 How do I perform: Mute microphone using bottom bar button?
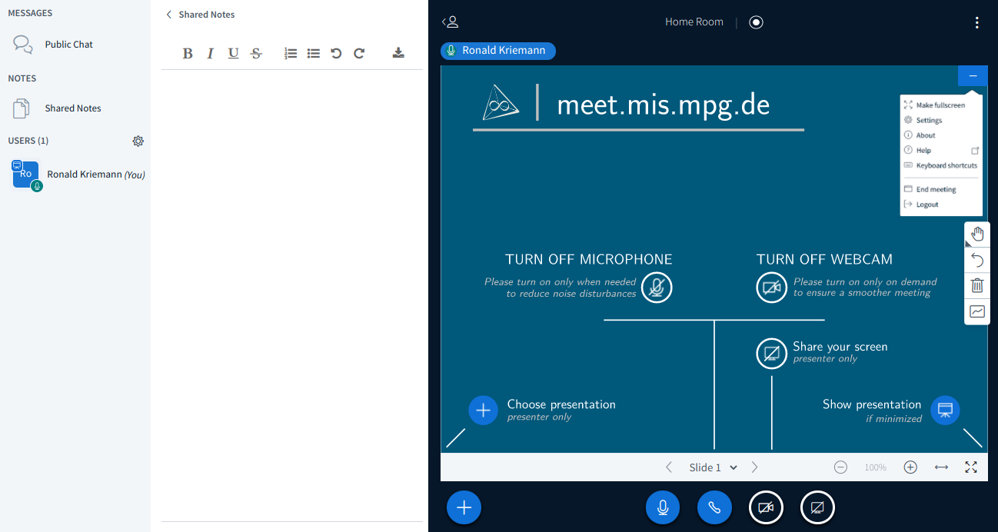pos(663,507)
